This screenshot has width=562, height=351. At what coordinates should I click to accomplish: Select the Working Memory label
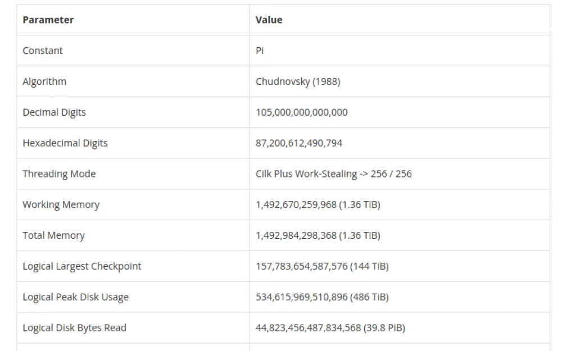pos(61,205)
